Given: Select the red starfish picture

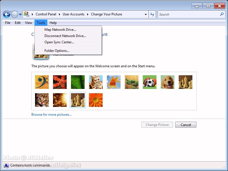Looking at the screenshot, I should click(60, 82).
